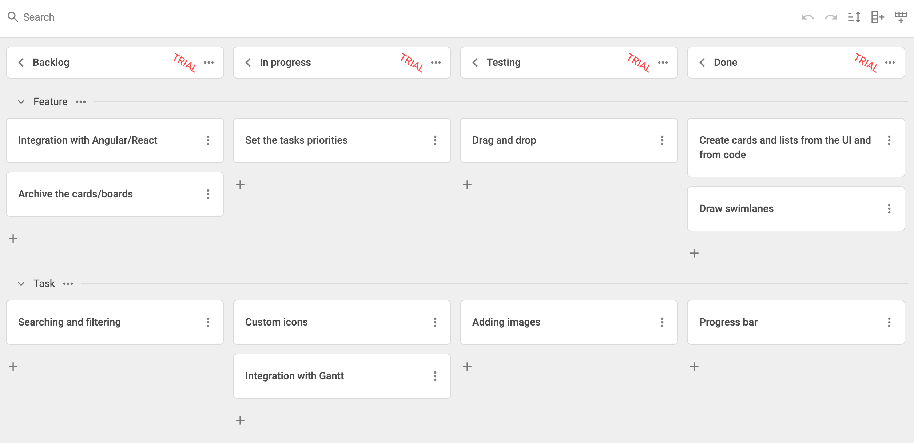Collapse the Task swimlane
This screenshot has width=914, height=443.
click(21, 284)
